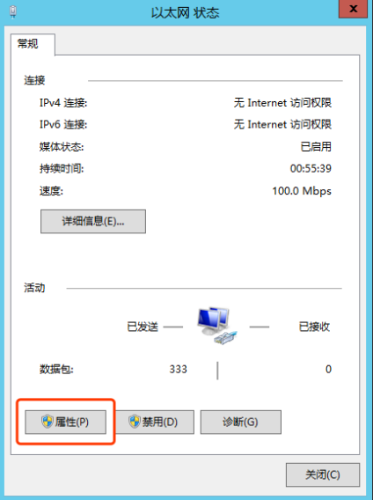Click the 数据包 label

tap(56, 369)
